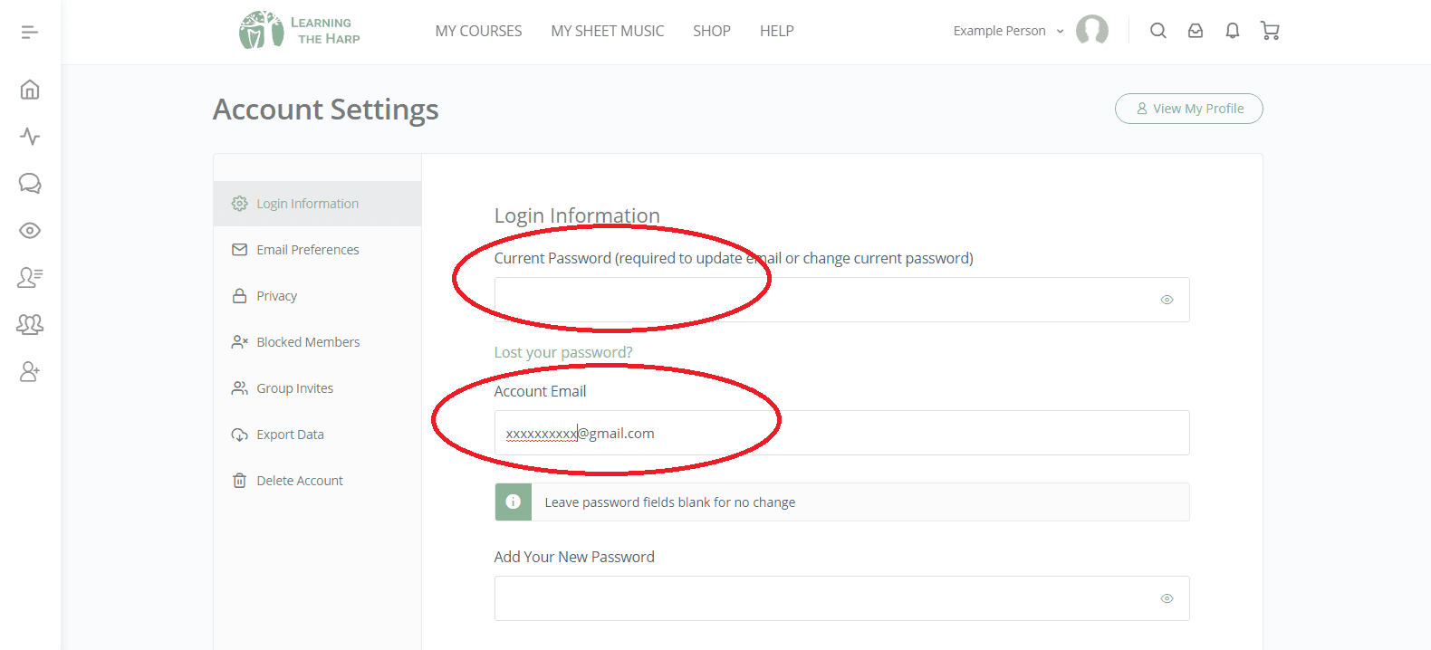Click the green info icon in notice
The height and width of the screenshot is (650, 1431).
(x=513, y=502)
